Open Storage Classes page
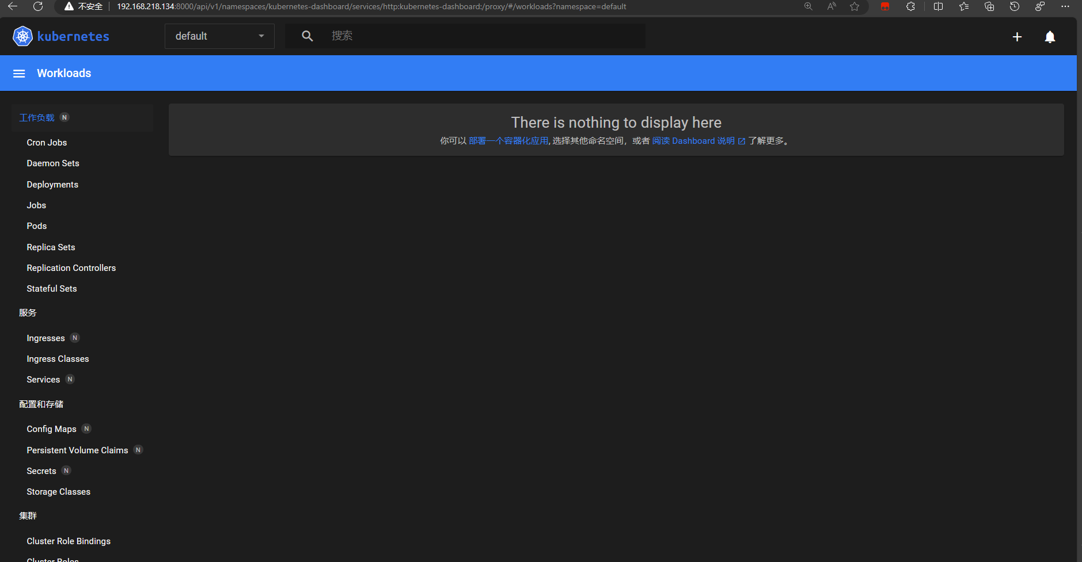1082x562 pixels. (x=59, y=492)
